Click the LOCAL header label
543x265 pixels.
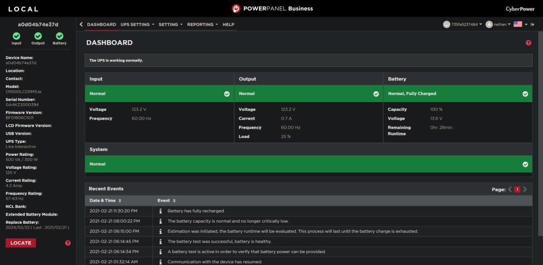tap(23, 9)
